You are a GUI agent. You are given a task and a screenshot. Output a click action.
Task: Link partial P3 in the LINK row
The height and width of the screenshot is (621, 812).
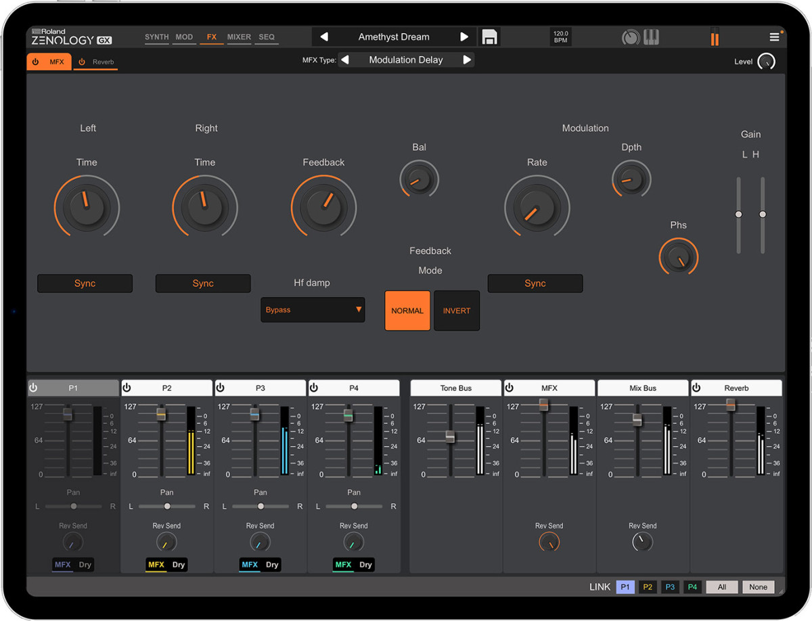[x=670, y=587]
